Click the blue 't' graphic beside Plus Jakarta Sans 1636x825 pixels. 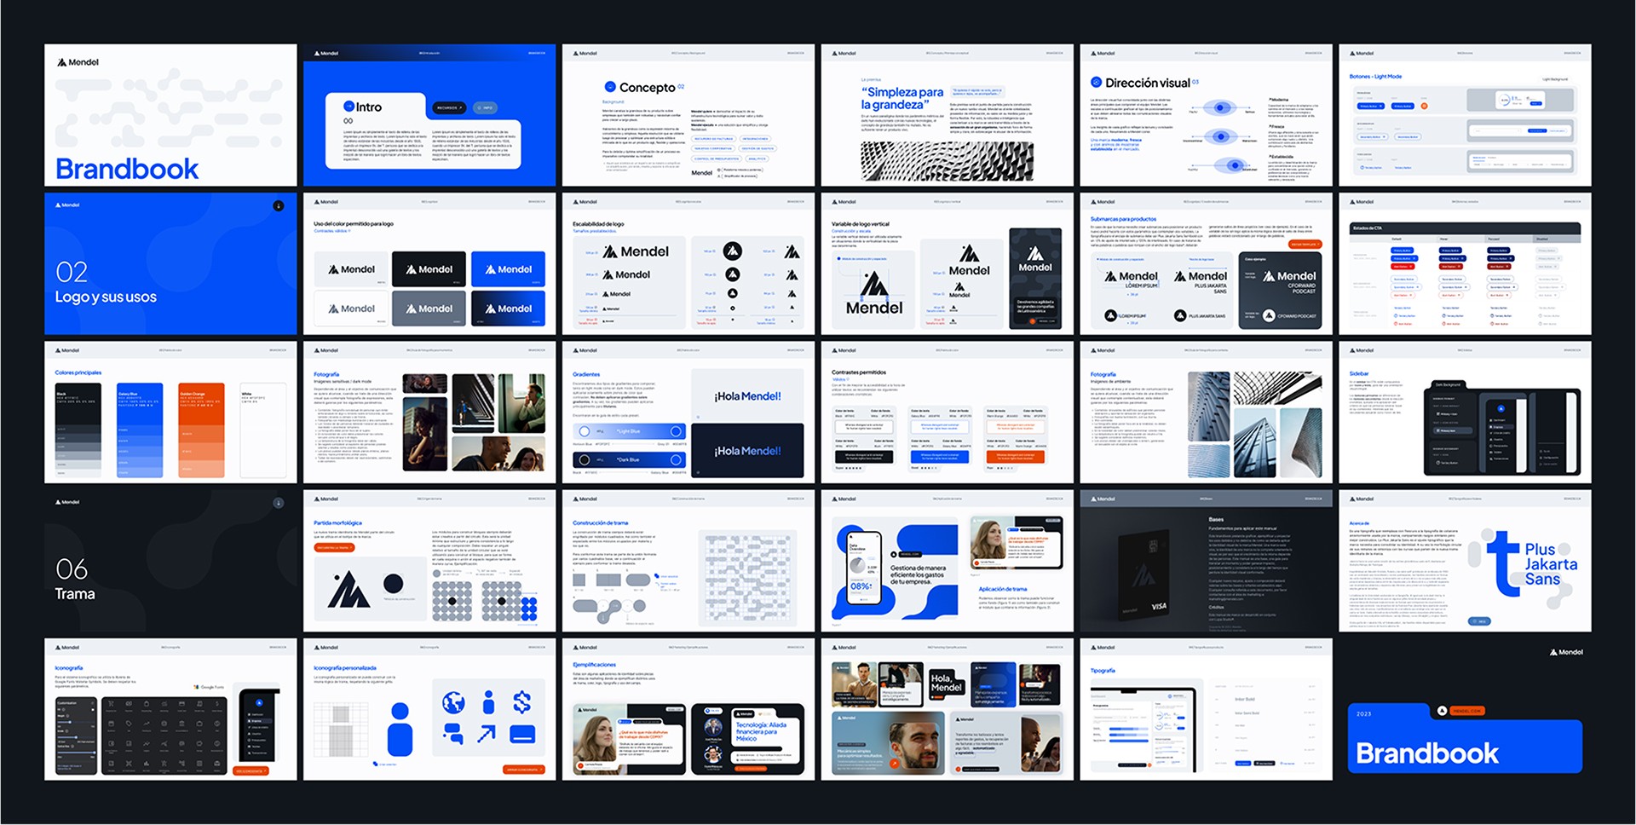(1501, 563)
